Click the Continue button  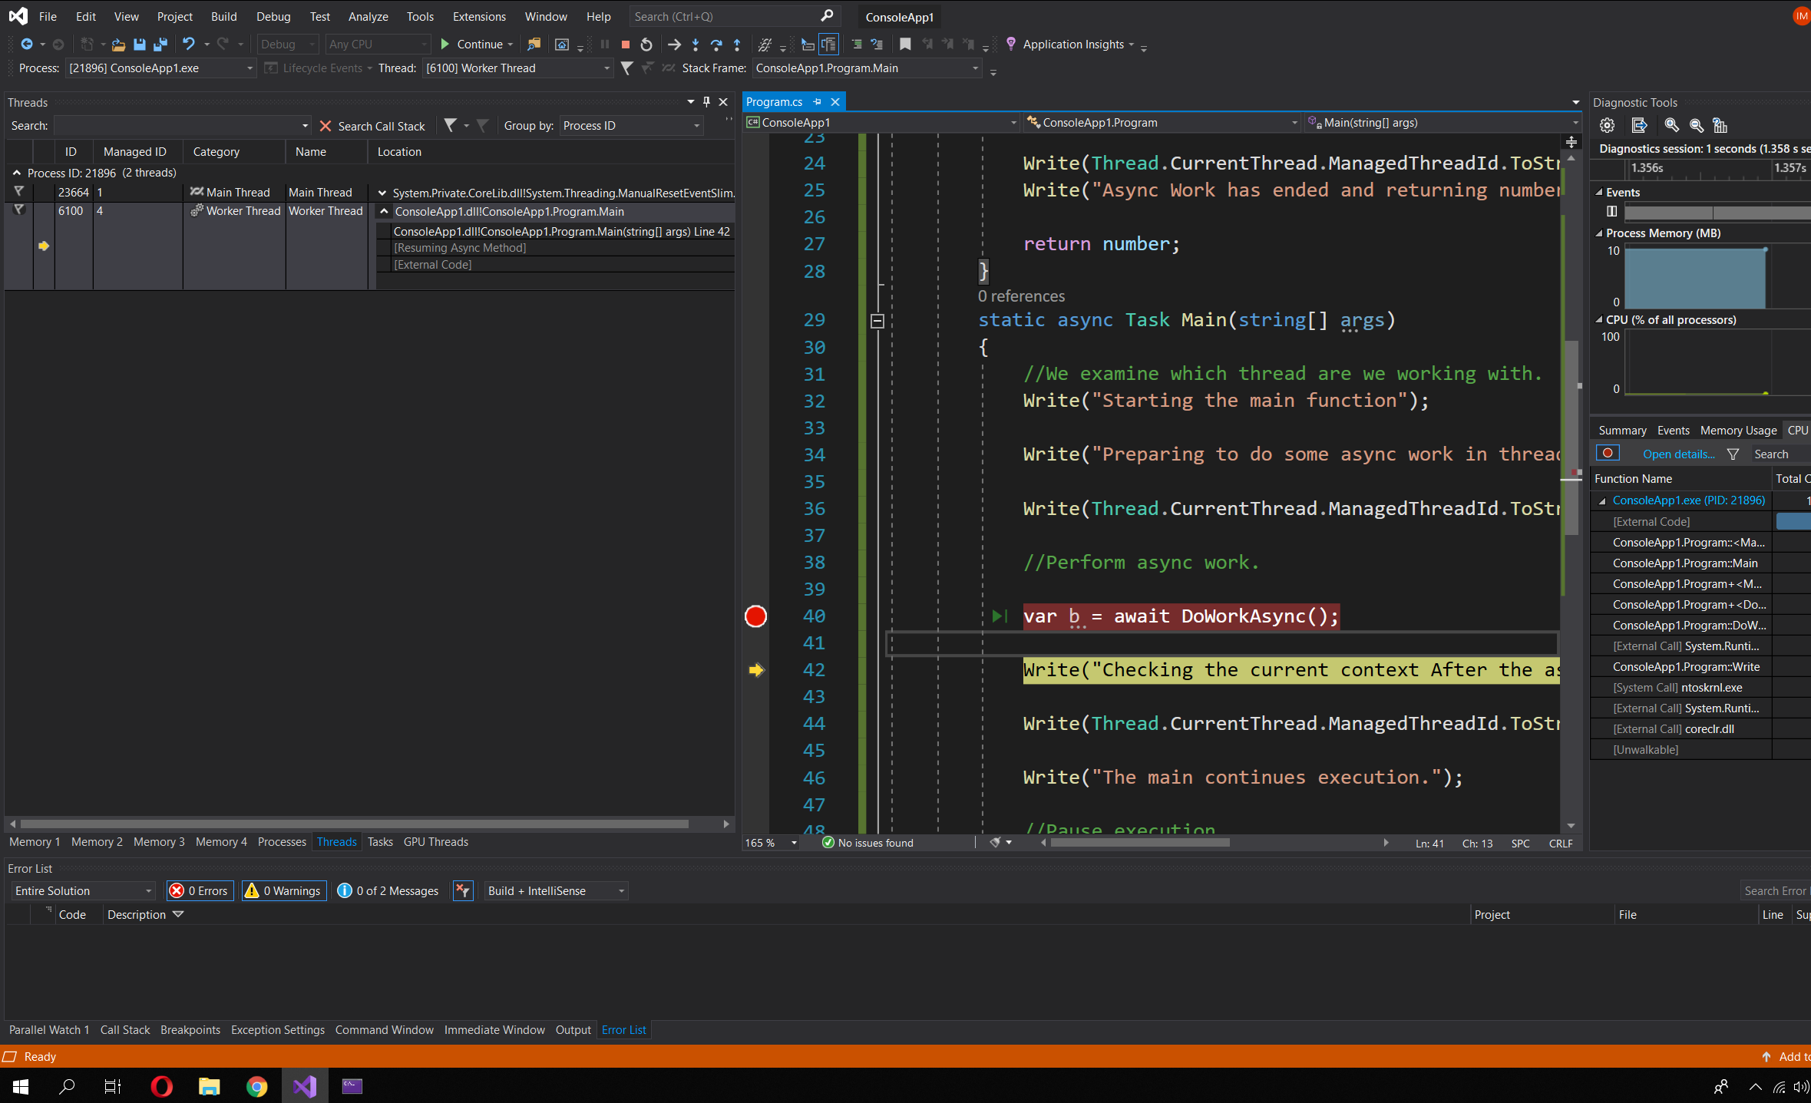click(476, 45)
